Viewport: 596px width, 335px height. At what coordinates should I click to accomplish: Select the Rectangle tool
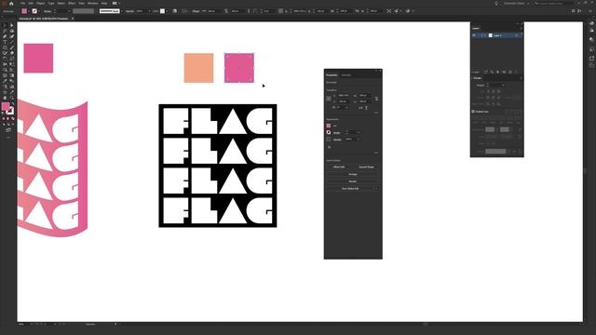pyautogui.click(x=5, y=47)
